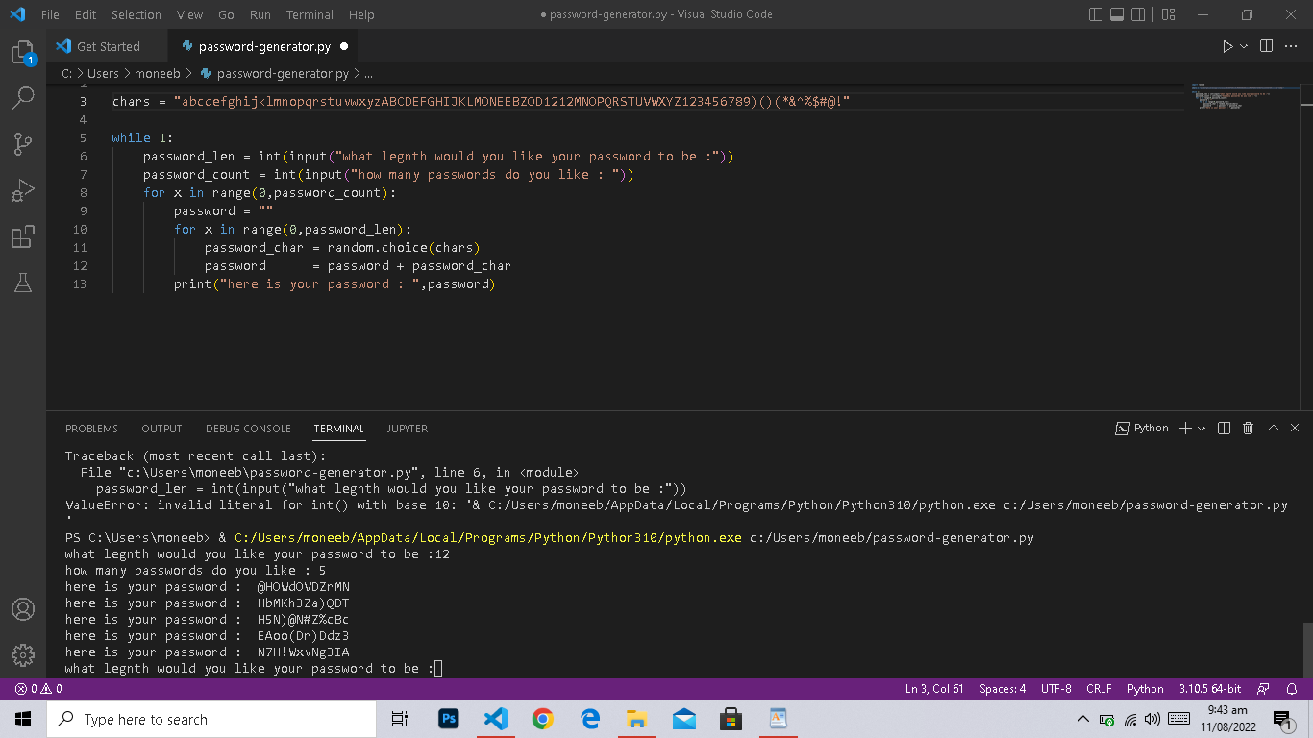
Task: Toggle the primary side bar layout
Action: [1096, 14]
